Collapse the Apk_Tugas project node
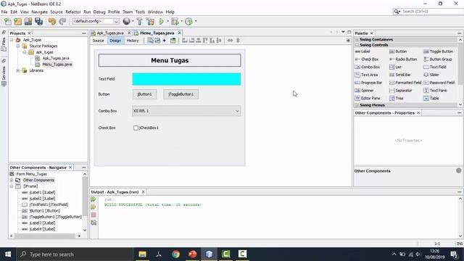 pyautogui.click(x=12, y=40)
